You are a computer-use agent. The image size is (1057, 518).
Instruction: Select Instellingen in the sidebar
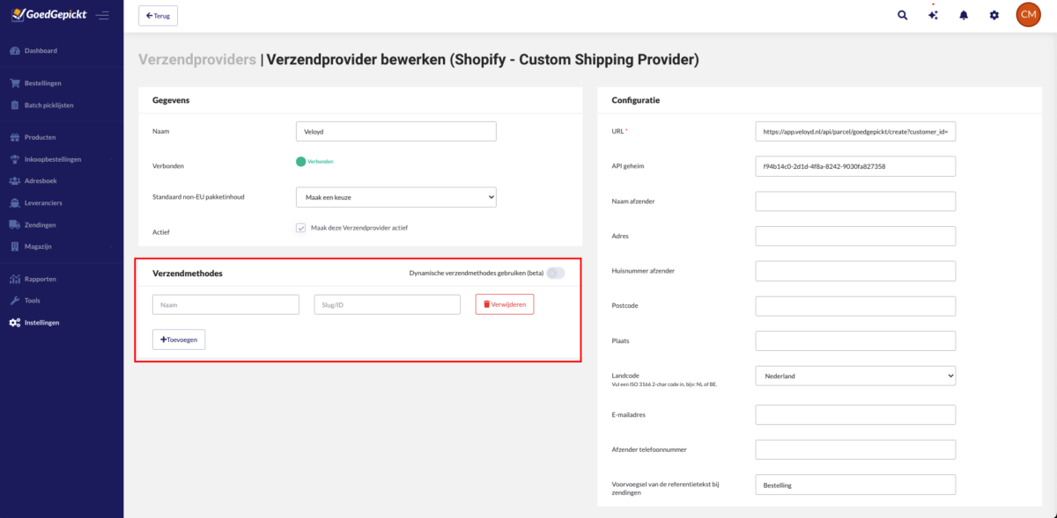pos(42,323)
